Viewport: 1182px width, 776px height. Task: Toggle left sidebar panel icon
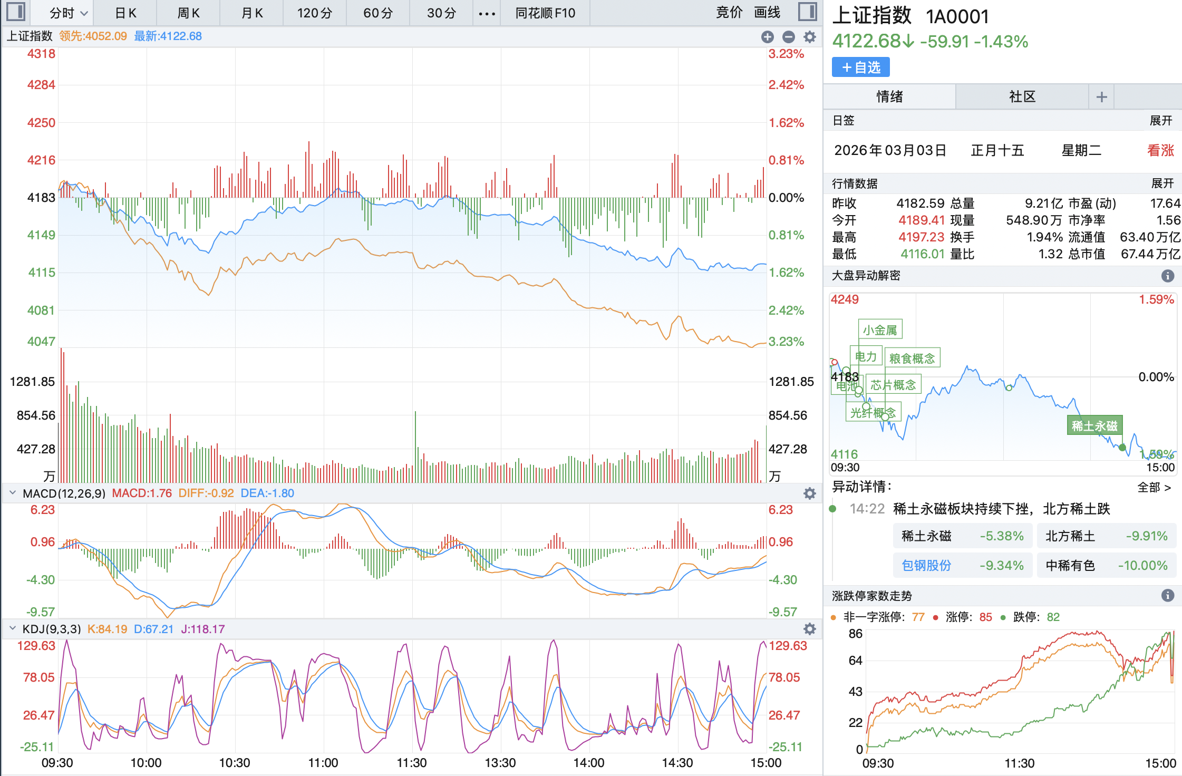pos(15,12)
